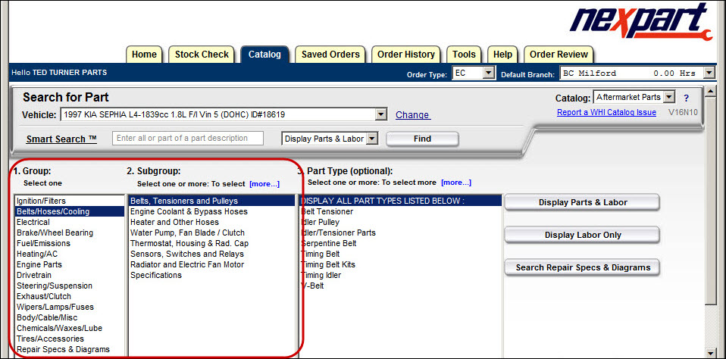The image size is (726, 359).
Task: Switch to the Stock Check tab
Action: pyautogui.click(x=202, y=55)
